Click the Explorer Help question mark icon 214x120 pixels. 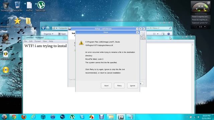pyautogui.click(x=169, y=34)
